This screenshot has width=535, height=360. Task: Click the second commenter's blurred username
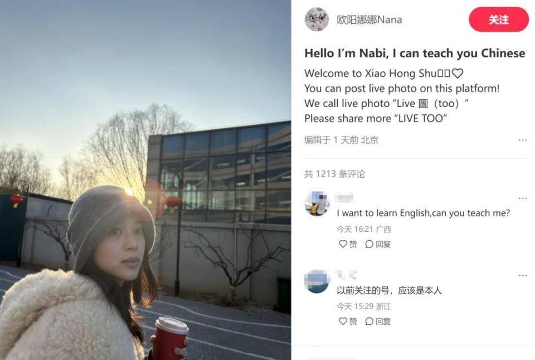coord(346,275)
